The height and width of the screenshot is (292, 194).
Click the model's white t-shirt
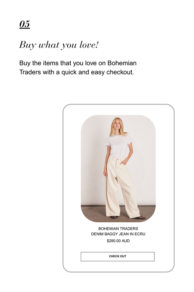[119, 146]
